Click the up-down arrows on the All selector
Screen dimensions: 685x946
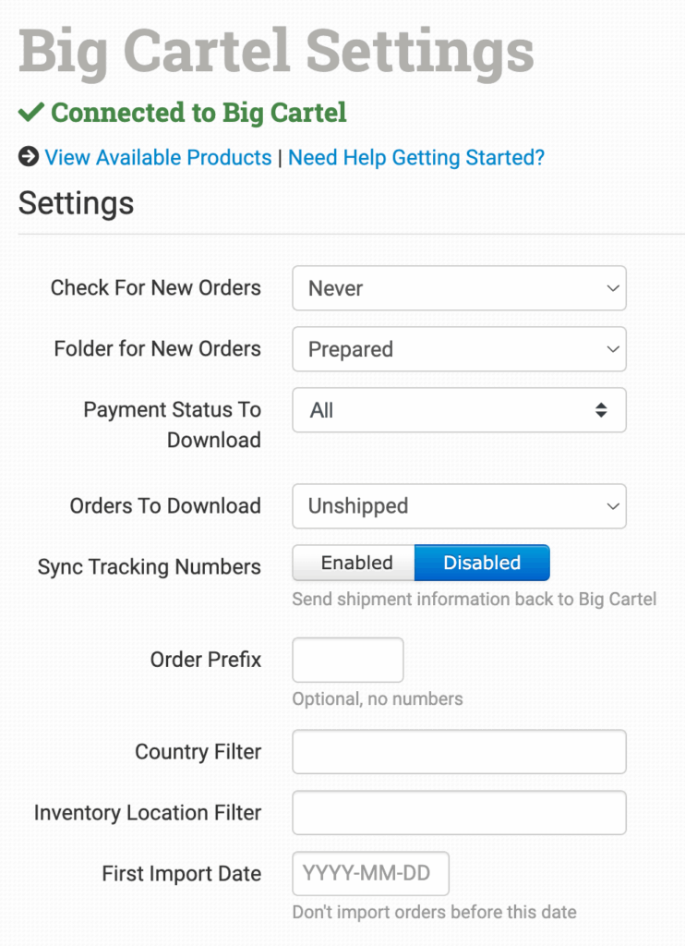(x=601, y=410)
